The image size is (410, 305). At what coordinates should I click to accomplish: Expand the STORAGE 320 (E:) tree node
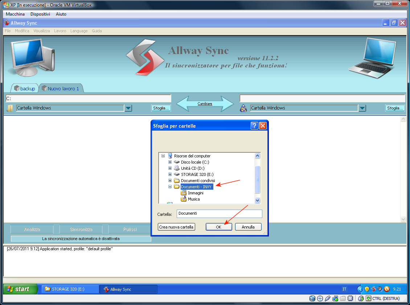click(170, 174)
